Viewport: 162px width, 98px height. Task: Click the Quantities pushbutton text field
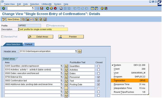(x=82, y=66)
